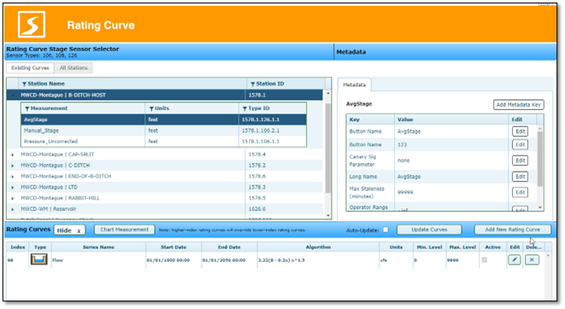This screenshot has height=309, width=565.
Task: Click the Min. Level column header
Action: [x=429, y=248]
